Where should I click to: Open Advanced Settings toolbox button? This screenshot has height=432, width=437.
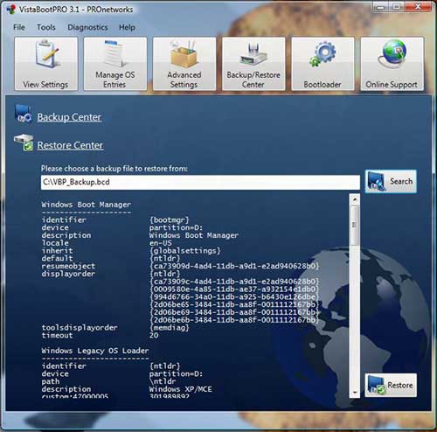pyautogui.click(x=184, y=64)
